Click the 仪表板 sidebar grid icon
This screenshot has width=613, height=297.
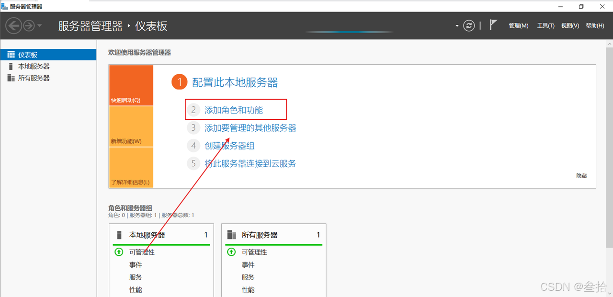[11, 55]
